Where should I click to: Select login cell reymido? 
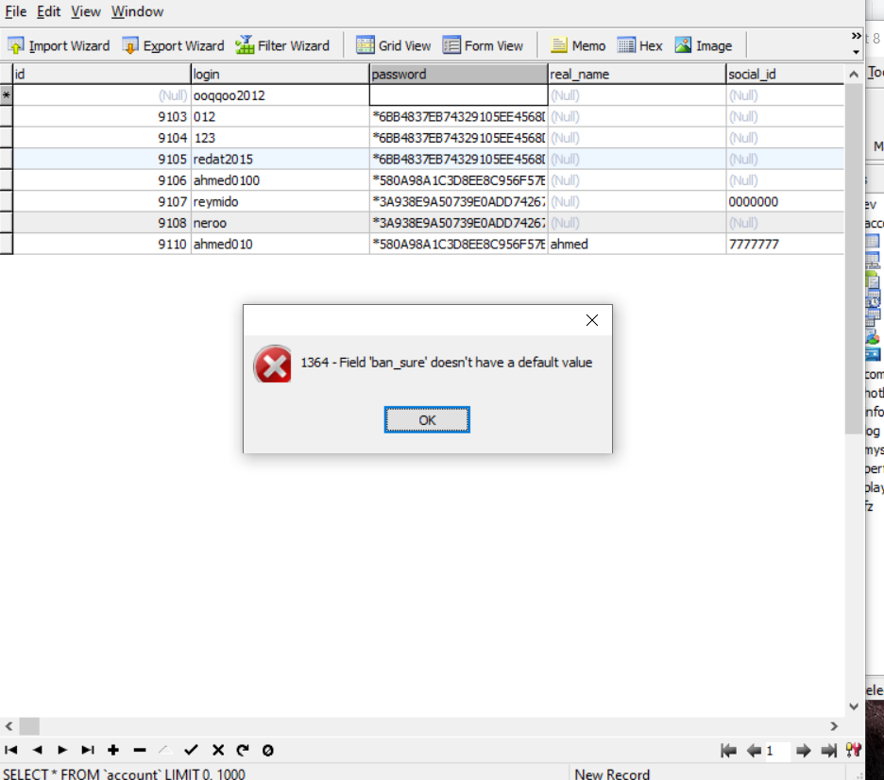[x=280, y=202]
